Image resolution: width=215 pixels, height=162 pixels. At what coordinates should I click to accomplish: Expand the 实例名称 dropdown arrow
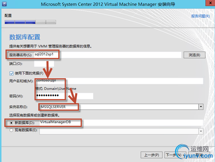201,107
